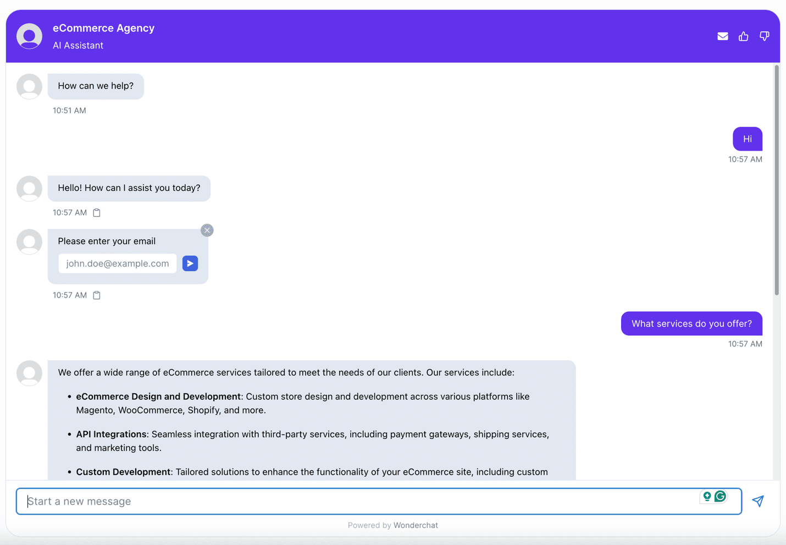
Task: Click the 'How can we help?' greeting bubble
Action: [x=95, y=86]
